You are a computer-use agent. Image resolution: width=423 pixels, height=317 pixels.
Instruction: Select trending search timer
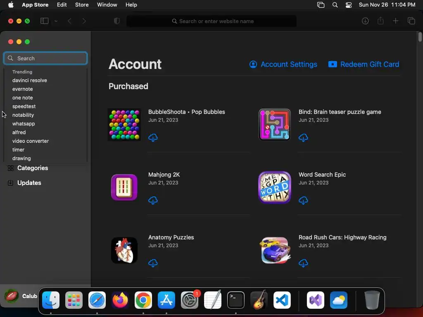[x=18, y=149]
